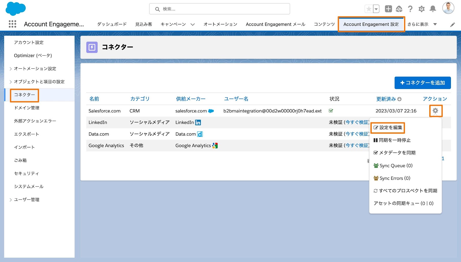The width and height of the screenshot is (461, 262).
Task: Open the キャンペーン tab
Action: tap(173, 24)
